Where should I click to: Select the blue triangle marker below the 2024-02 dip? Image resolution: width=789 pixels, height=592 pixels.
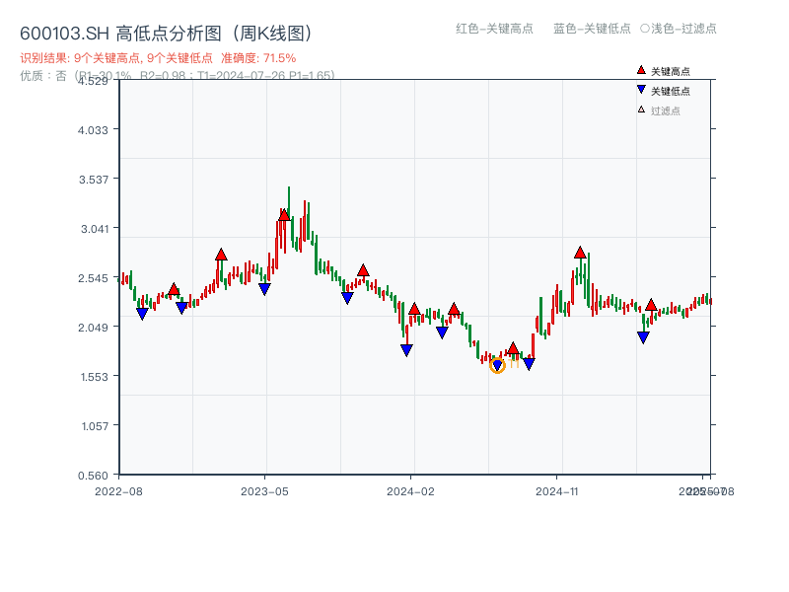click(x=406, y=350)
